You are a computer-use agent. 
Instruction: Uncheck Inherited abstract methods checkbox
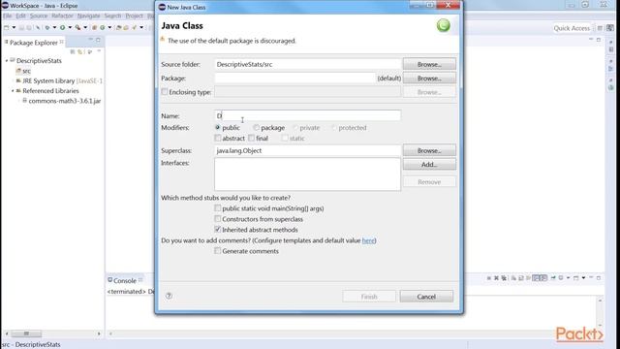click(x=217, y=229)
